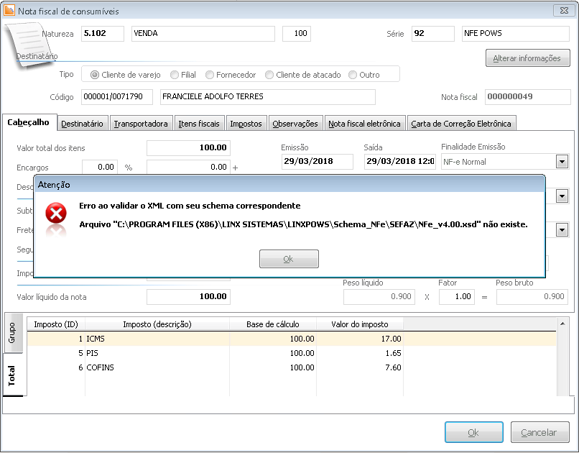The width and height of the screenshot is (579, 453).
Task: Click the ICMS tax value 17.00
Action: [x=391, y=339]
